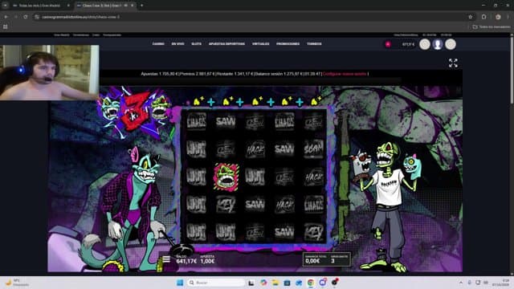The height and width of the screenshot is (289, 514).
Task: Open the last taskbar app with red dot
Action: click(x=335, y=282)
